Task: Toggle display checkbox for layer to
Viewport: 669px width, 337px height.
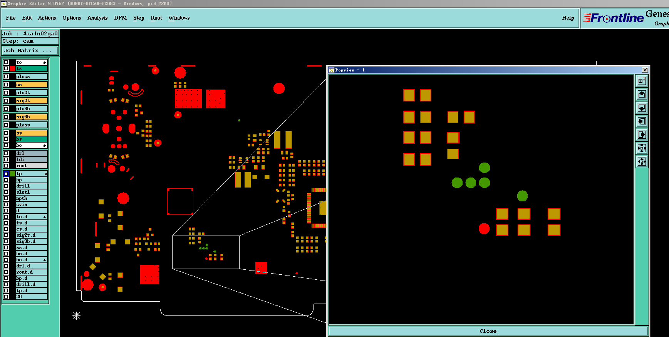Action: pos(6,62)
